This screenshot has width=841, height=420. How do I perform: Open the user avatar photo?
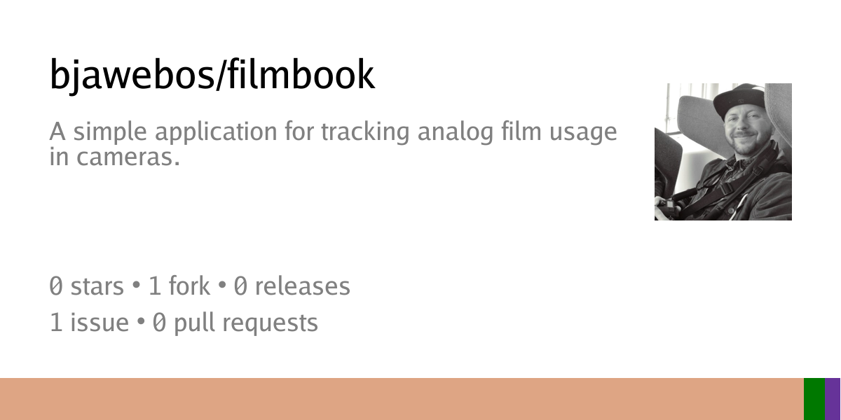tap(723, 152)
